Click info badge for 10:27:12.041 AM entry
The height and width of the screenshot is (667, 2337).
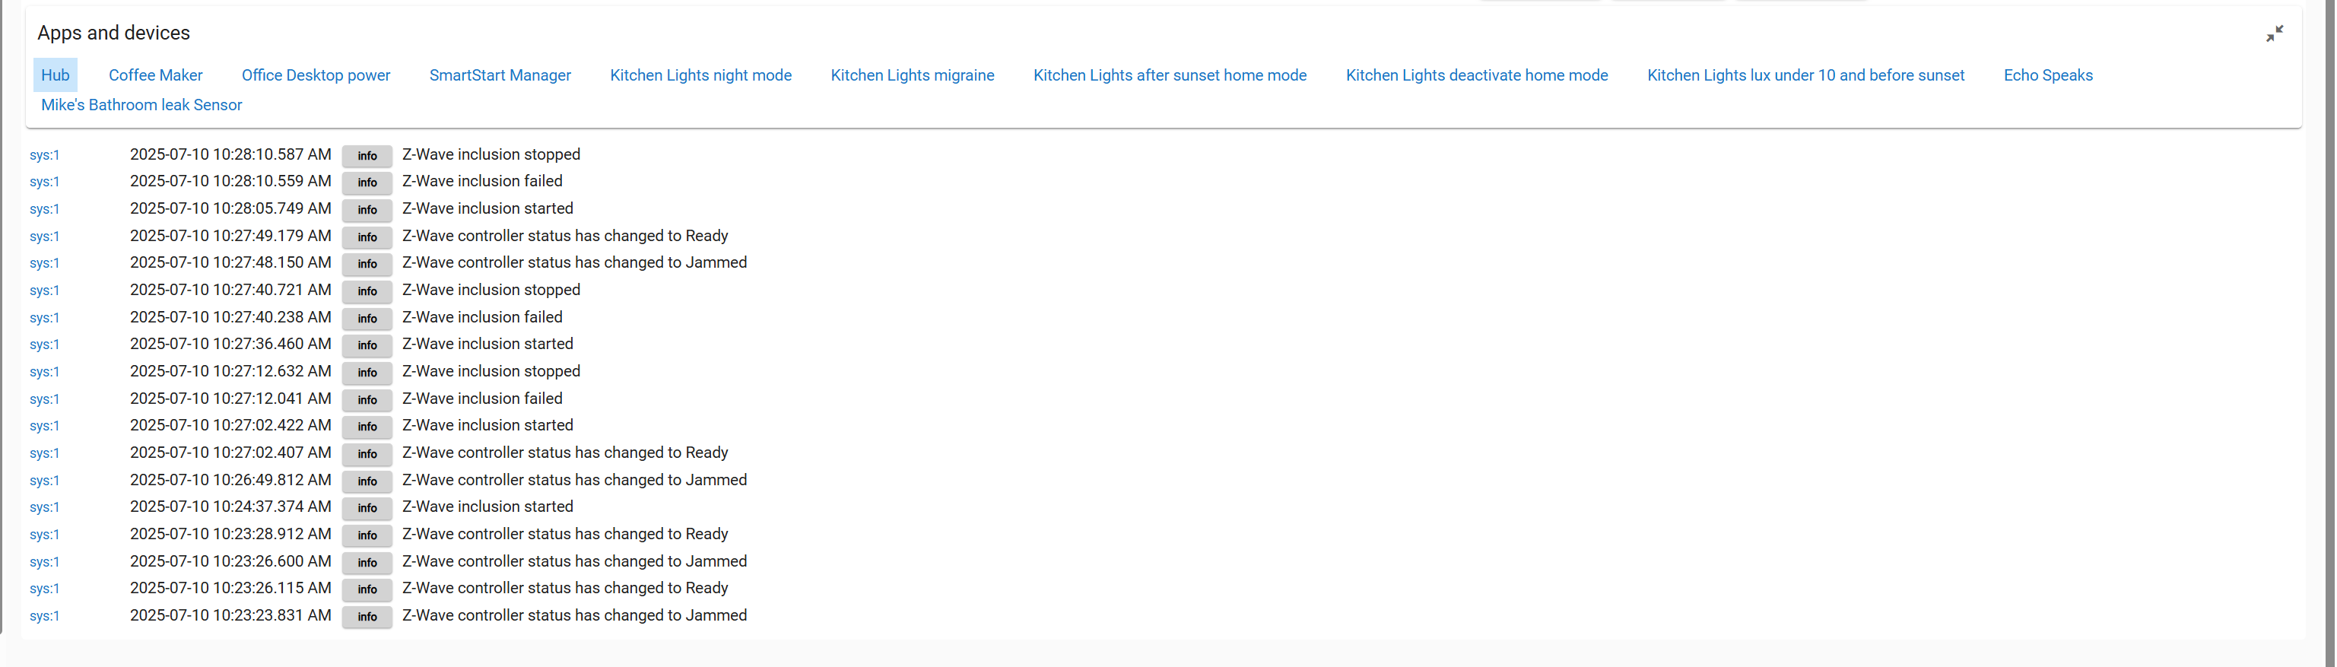click(x=367, y=400)
